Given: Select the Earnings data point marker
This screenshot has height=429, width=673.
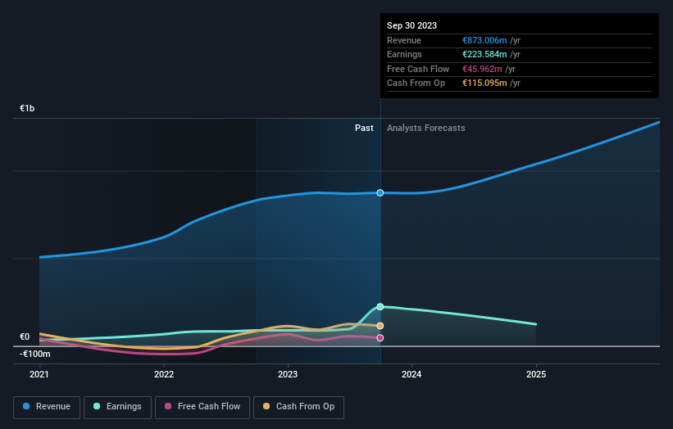Looking at the screenshot, I should (380, 306).
